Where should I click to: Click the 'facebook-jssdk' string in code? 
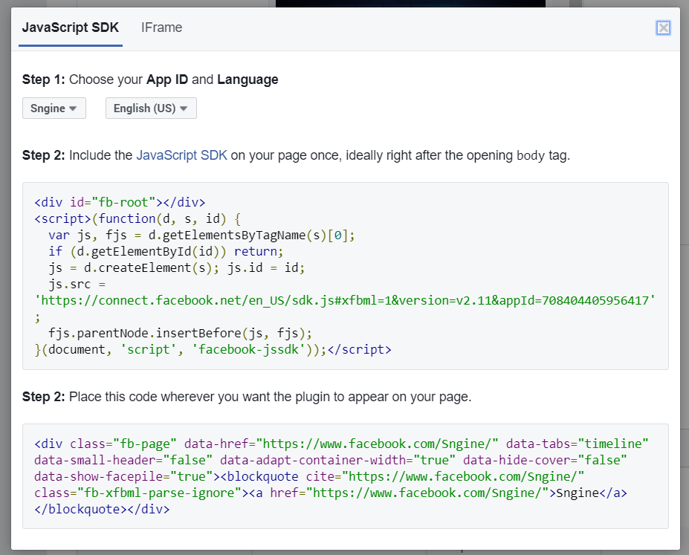[x=249, y=349]
